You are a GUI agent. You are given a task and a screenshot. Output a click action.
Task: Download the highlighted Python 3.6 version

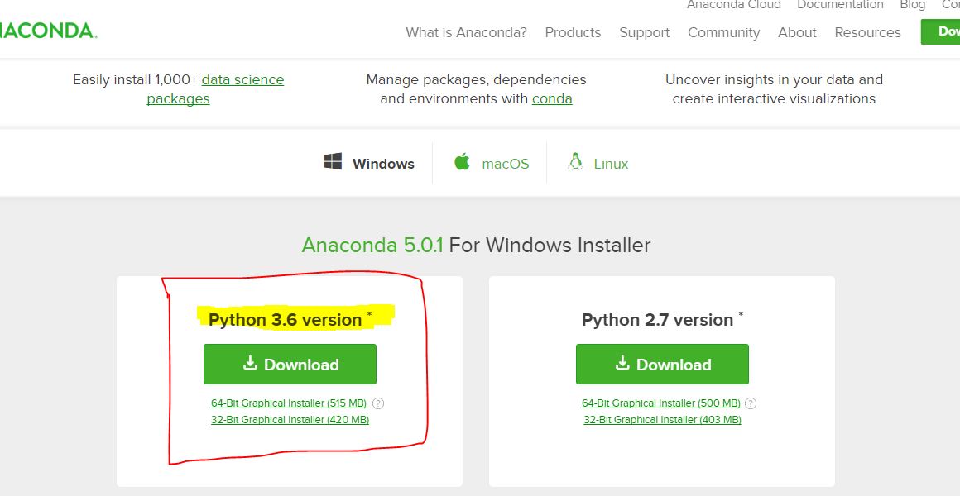point(290,364)
